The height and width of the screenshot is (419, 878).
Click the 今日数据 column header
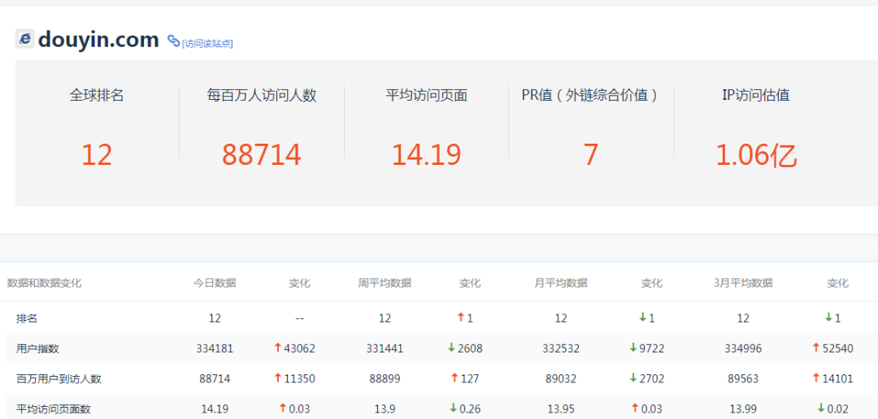215,283
